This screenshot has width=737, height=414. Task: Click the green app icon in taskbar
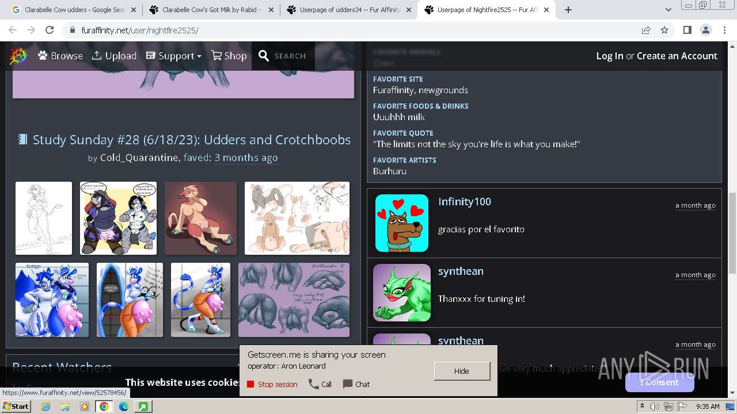pos(143,407)
